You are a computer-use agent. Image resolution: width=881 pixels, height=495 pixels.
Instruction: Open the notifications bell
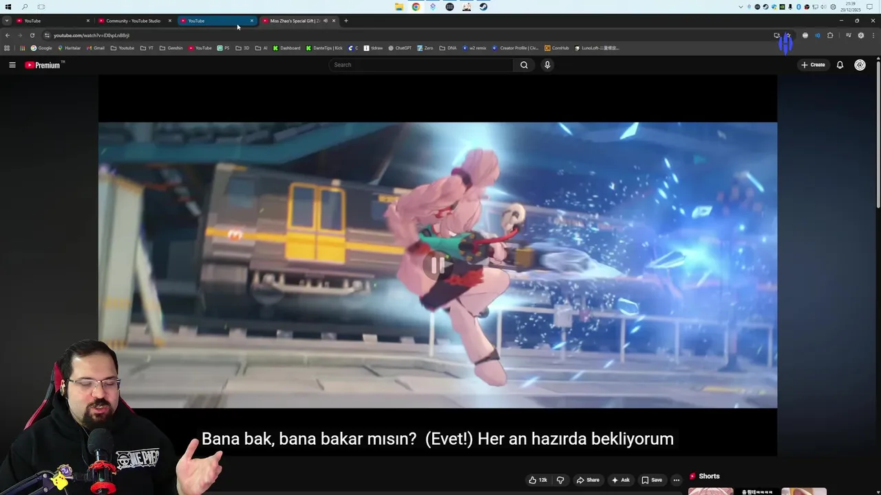pos(840,65)
